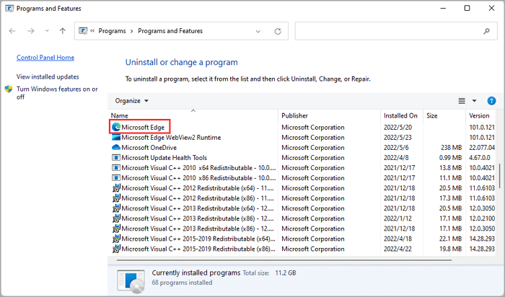The width and height of the screenshot is (505, 297).
Task: Click the Microsoft Edge program icon
Action: pos(115,127)
